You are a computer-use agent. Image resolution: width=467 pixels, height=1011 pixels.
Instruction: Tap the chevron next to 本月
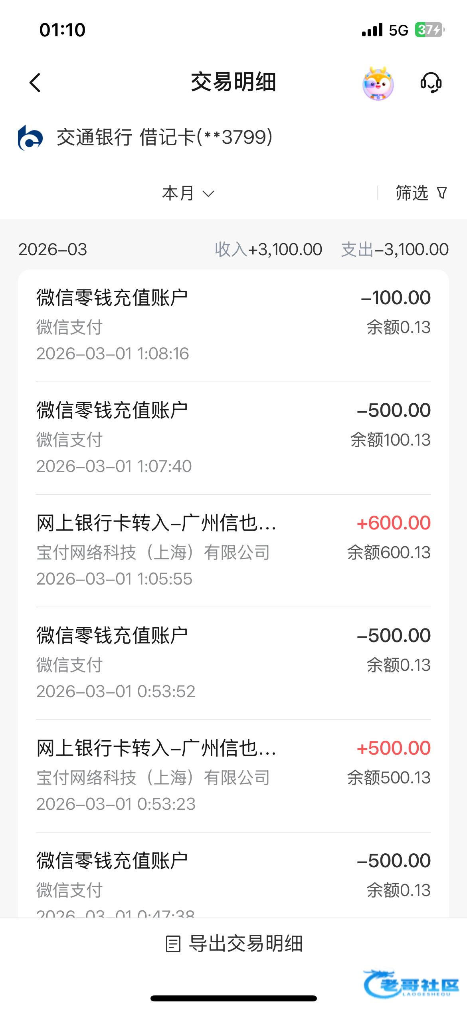coord(208,194)
